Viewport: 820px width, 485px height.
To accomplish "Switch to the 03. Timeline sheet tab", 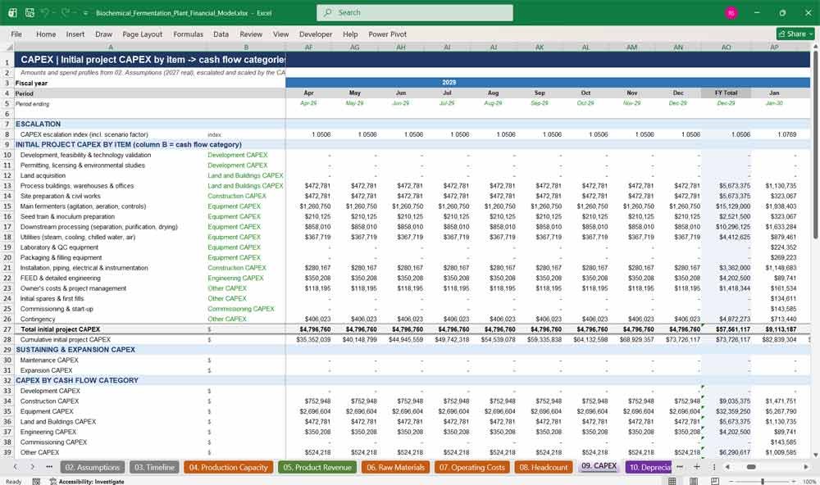I will pyautogui.click(x=154, y=467).
